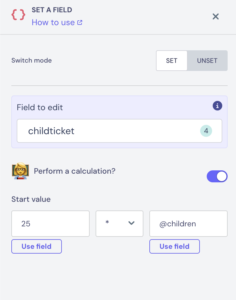Click the external link icon beside How to use
This screenshot has width=236, height=300.
(80, 22)
